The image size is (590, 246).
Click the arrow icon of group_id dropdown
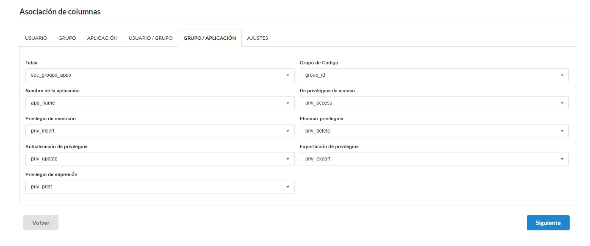[x=562, y=75]
